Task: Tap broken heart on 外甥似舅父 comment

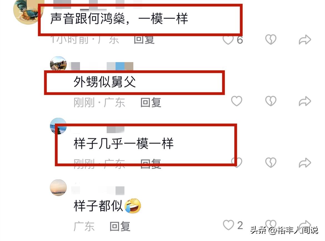Action: pos(271,101)
